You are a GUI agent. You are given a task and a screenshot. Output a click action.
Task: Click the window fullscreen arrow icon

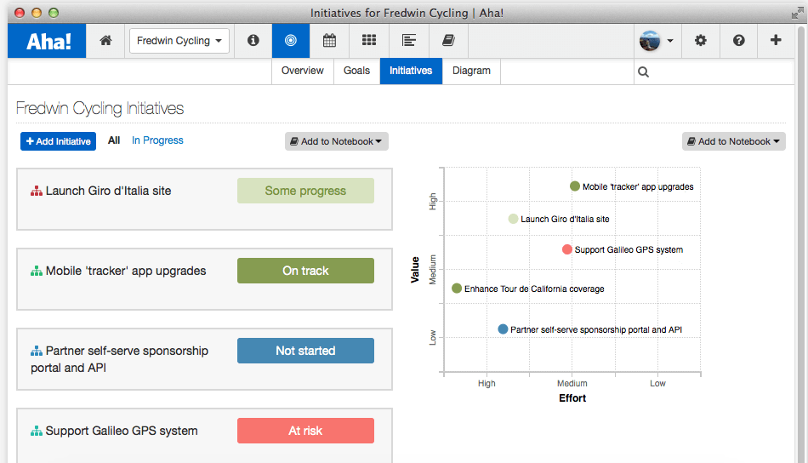click(x=797, y=13)
